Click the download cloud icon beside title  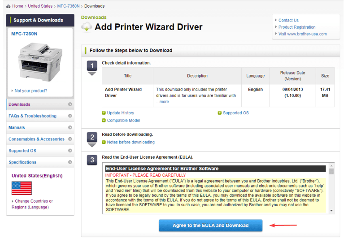[87, 27]
